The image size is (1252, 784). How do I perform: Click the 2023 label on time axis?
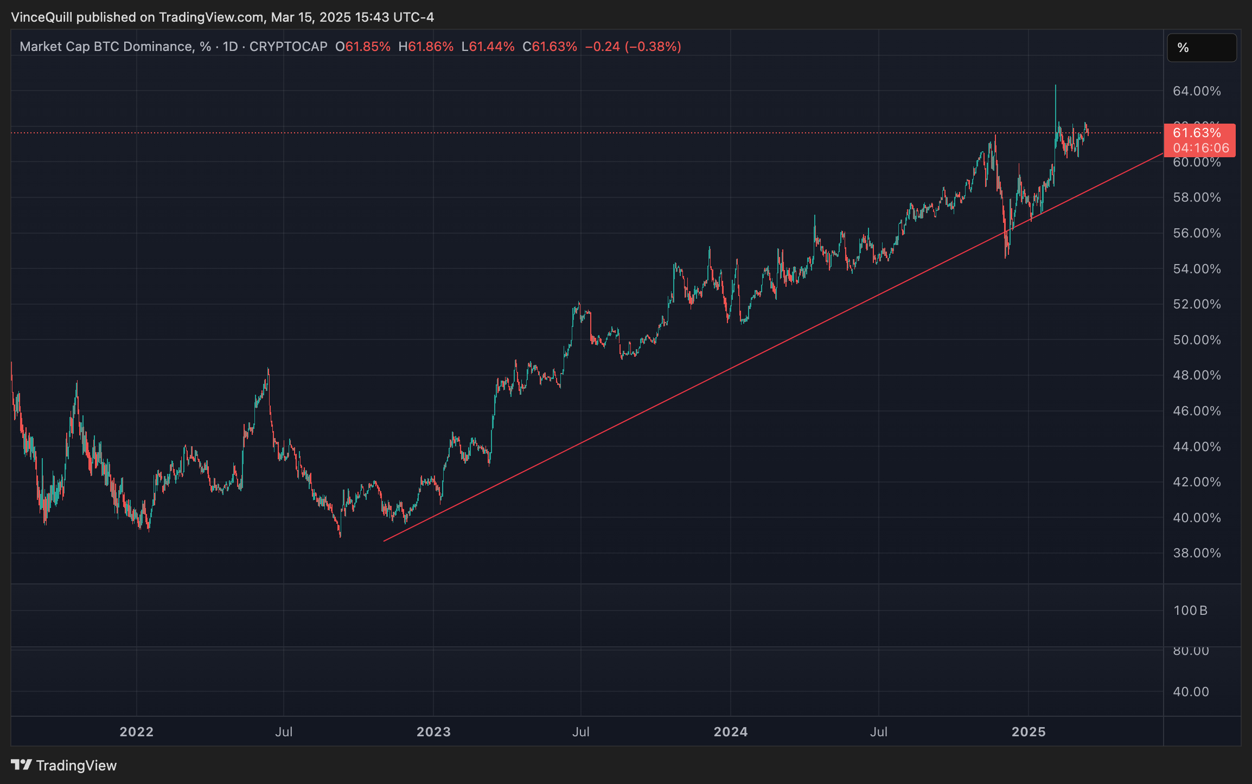point(433,731)
